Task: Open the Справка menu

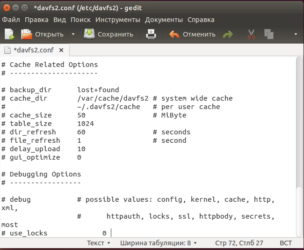Action: click(x=201, y=20)
